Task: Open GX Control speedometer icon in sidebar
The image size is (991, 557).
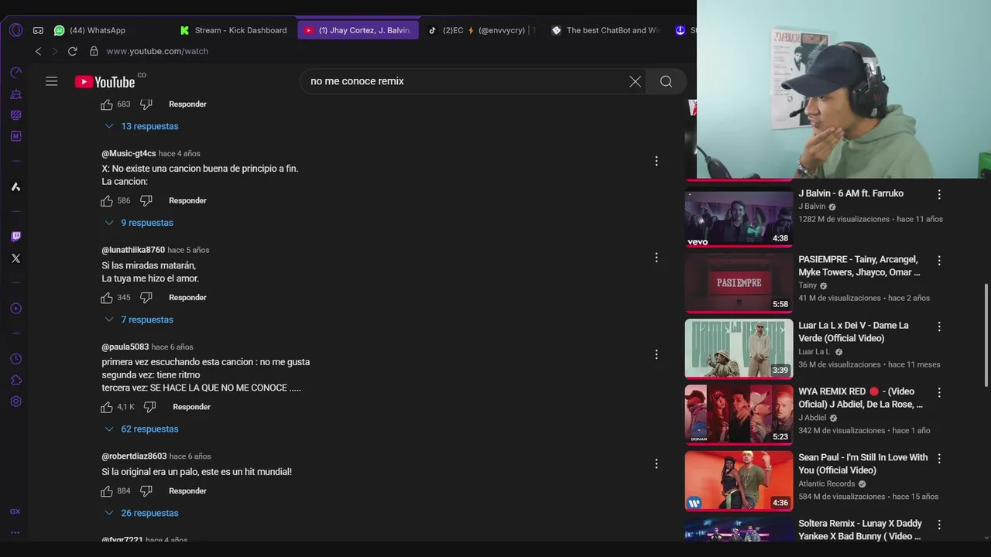Action: pyautogui.click(x=15, y=73)
